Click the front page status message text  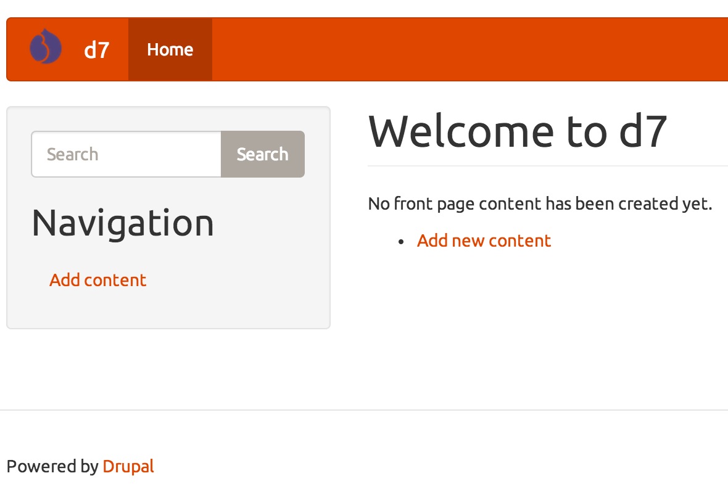tap(540, 203)
